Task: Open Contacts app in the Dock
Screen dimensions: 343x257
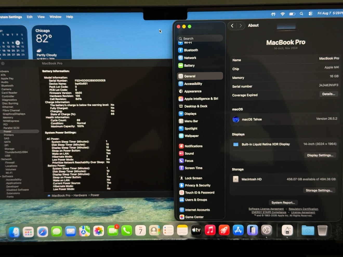Action: coord(154,231)
